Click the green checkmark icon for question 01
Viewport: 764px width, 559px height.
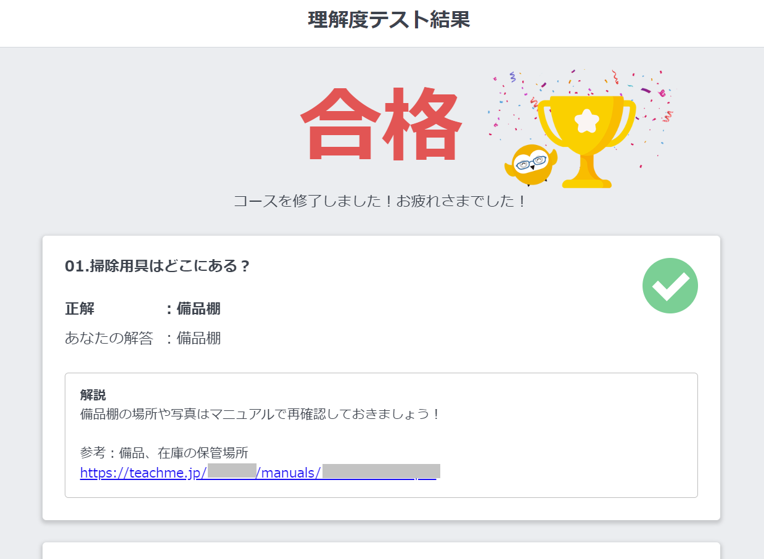point(670,286)
